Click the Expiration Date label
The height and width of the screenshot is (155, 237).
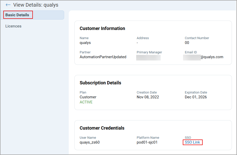tap(196, 92)
